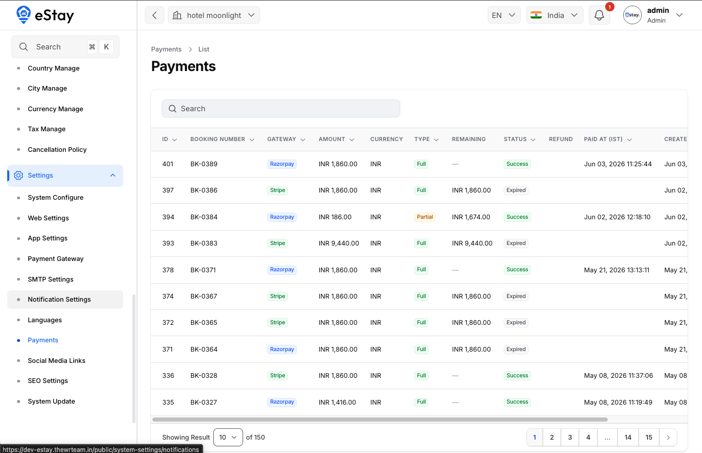Click the hotel building icon
702x453 pixels.
click(177, 15)
